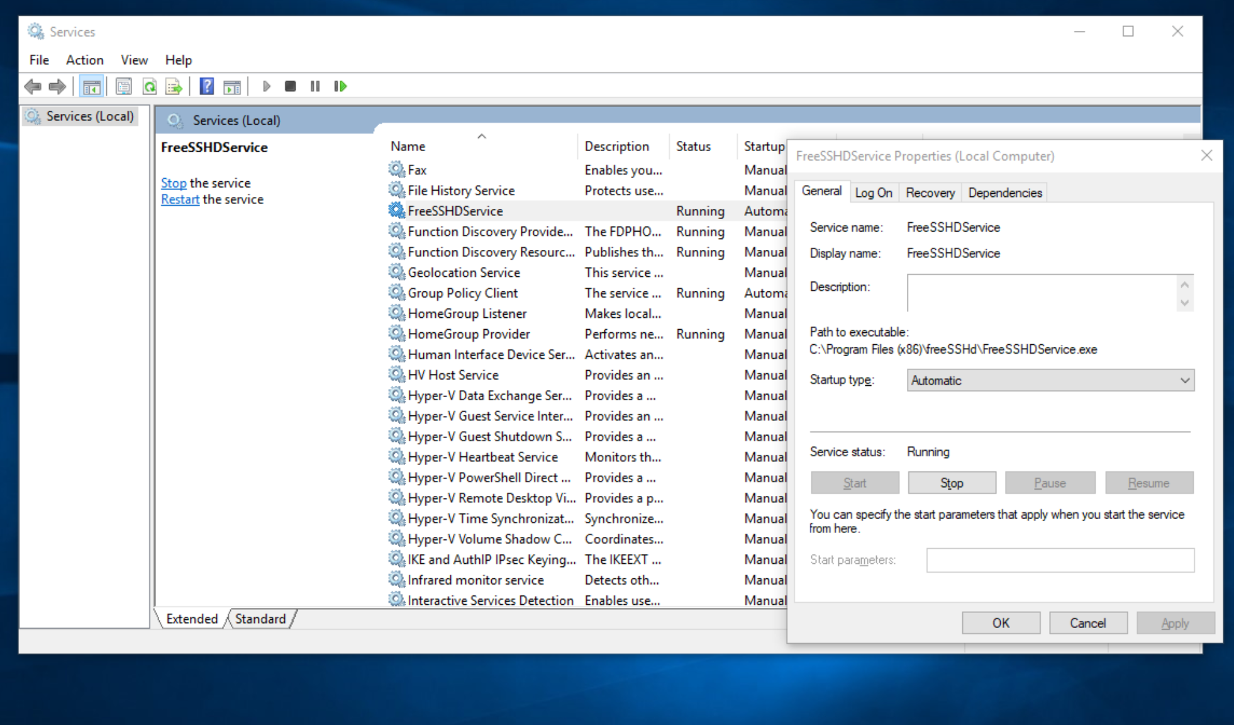This screenshot has width=1234, height=725.
Task: Click the Start Service play icon
Action: [266, 86]
